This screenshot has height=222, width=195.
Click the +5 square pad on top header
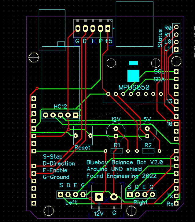pyautogui.click(x=108, y=29)
